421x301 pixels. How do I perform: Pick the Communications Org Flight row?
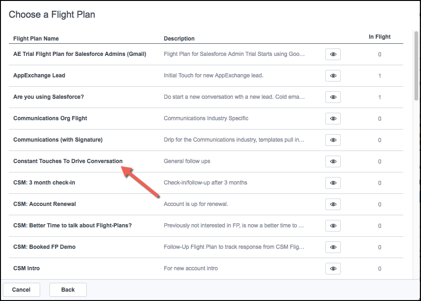tap(206, 118)
